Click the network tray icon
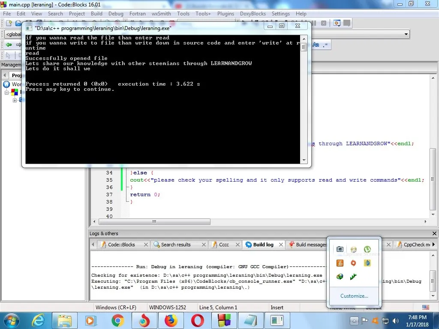The image size is (439, 329). [385, 320]
